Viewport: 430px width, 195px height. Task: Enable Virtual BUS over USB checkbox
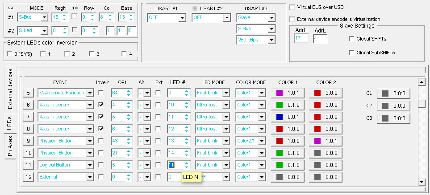(x=292, y=7)
